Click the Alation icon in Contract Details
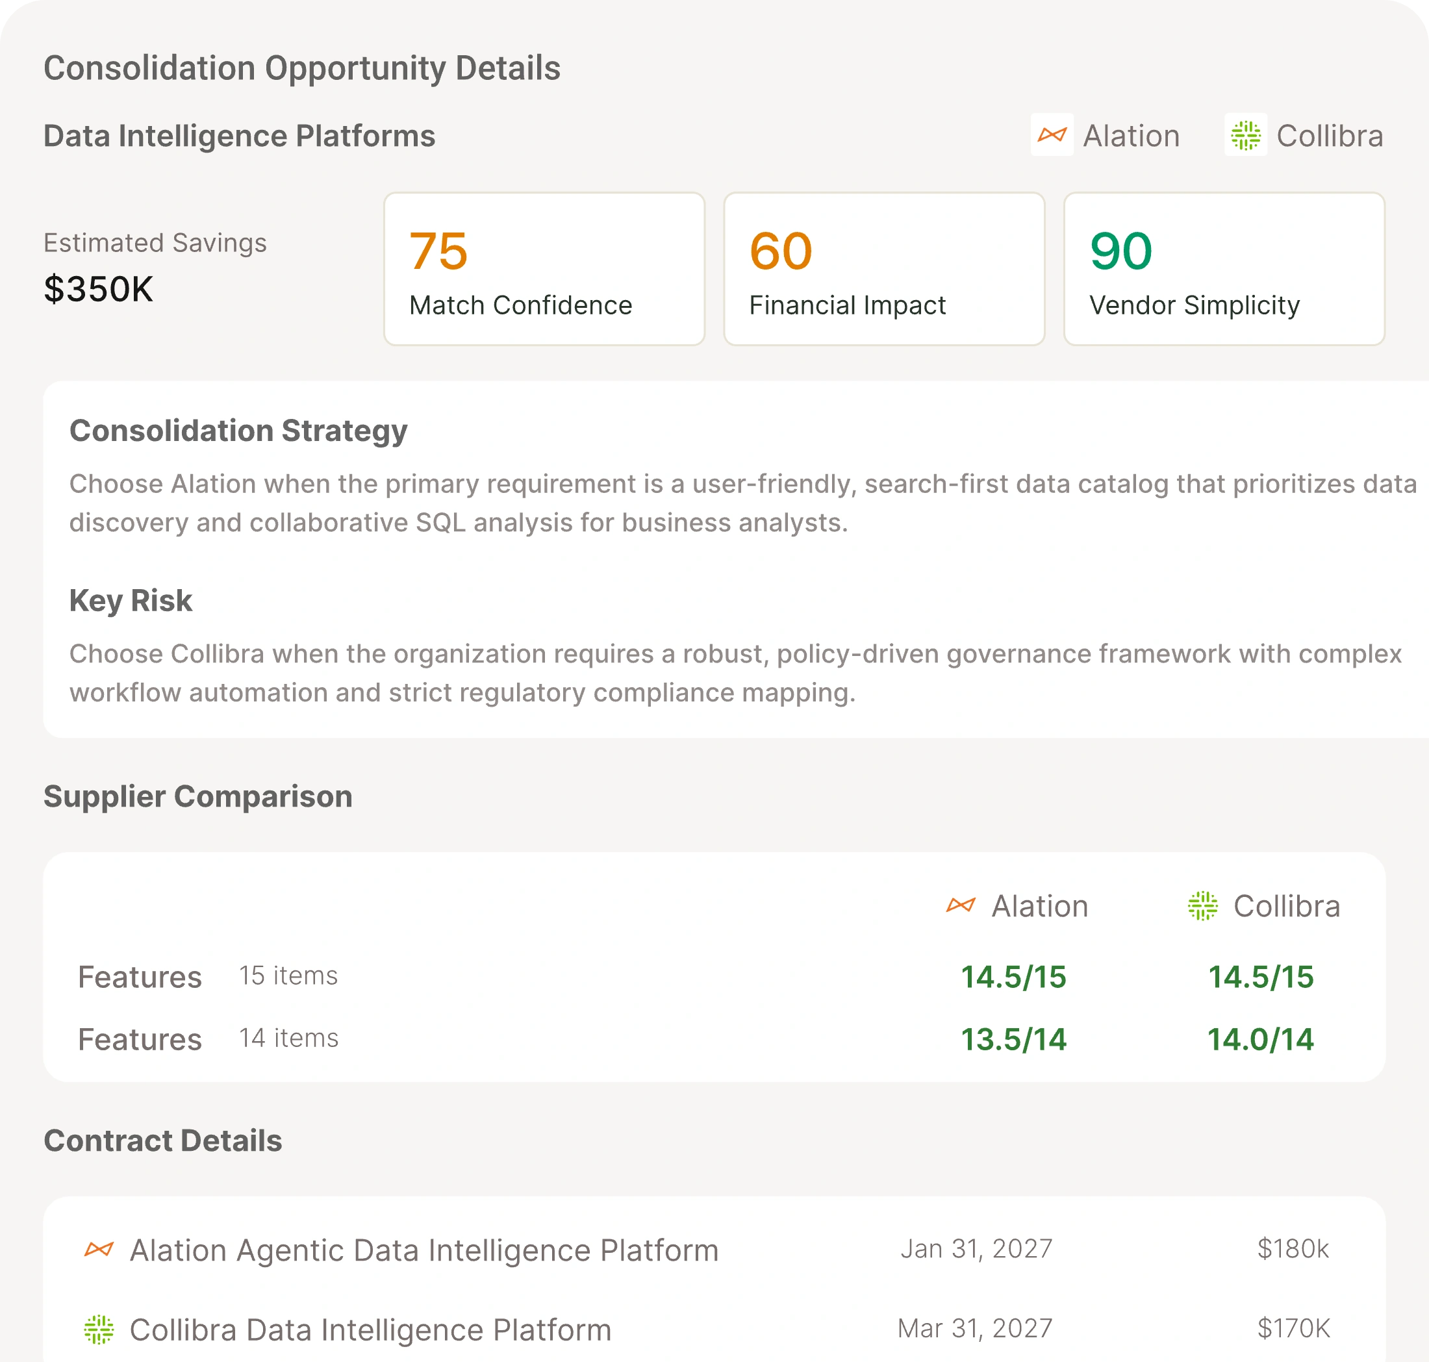The height and width of the screenshot is (1362, 1429). coord(99,1250)
